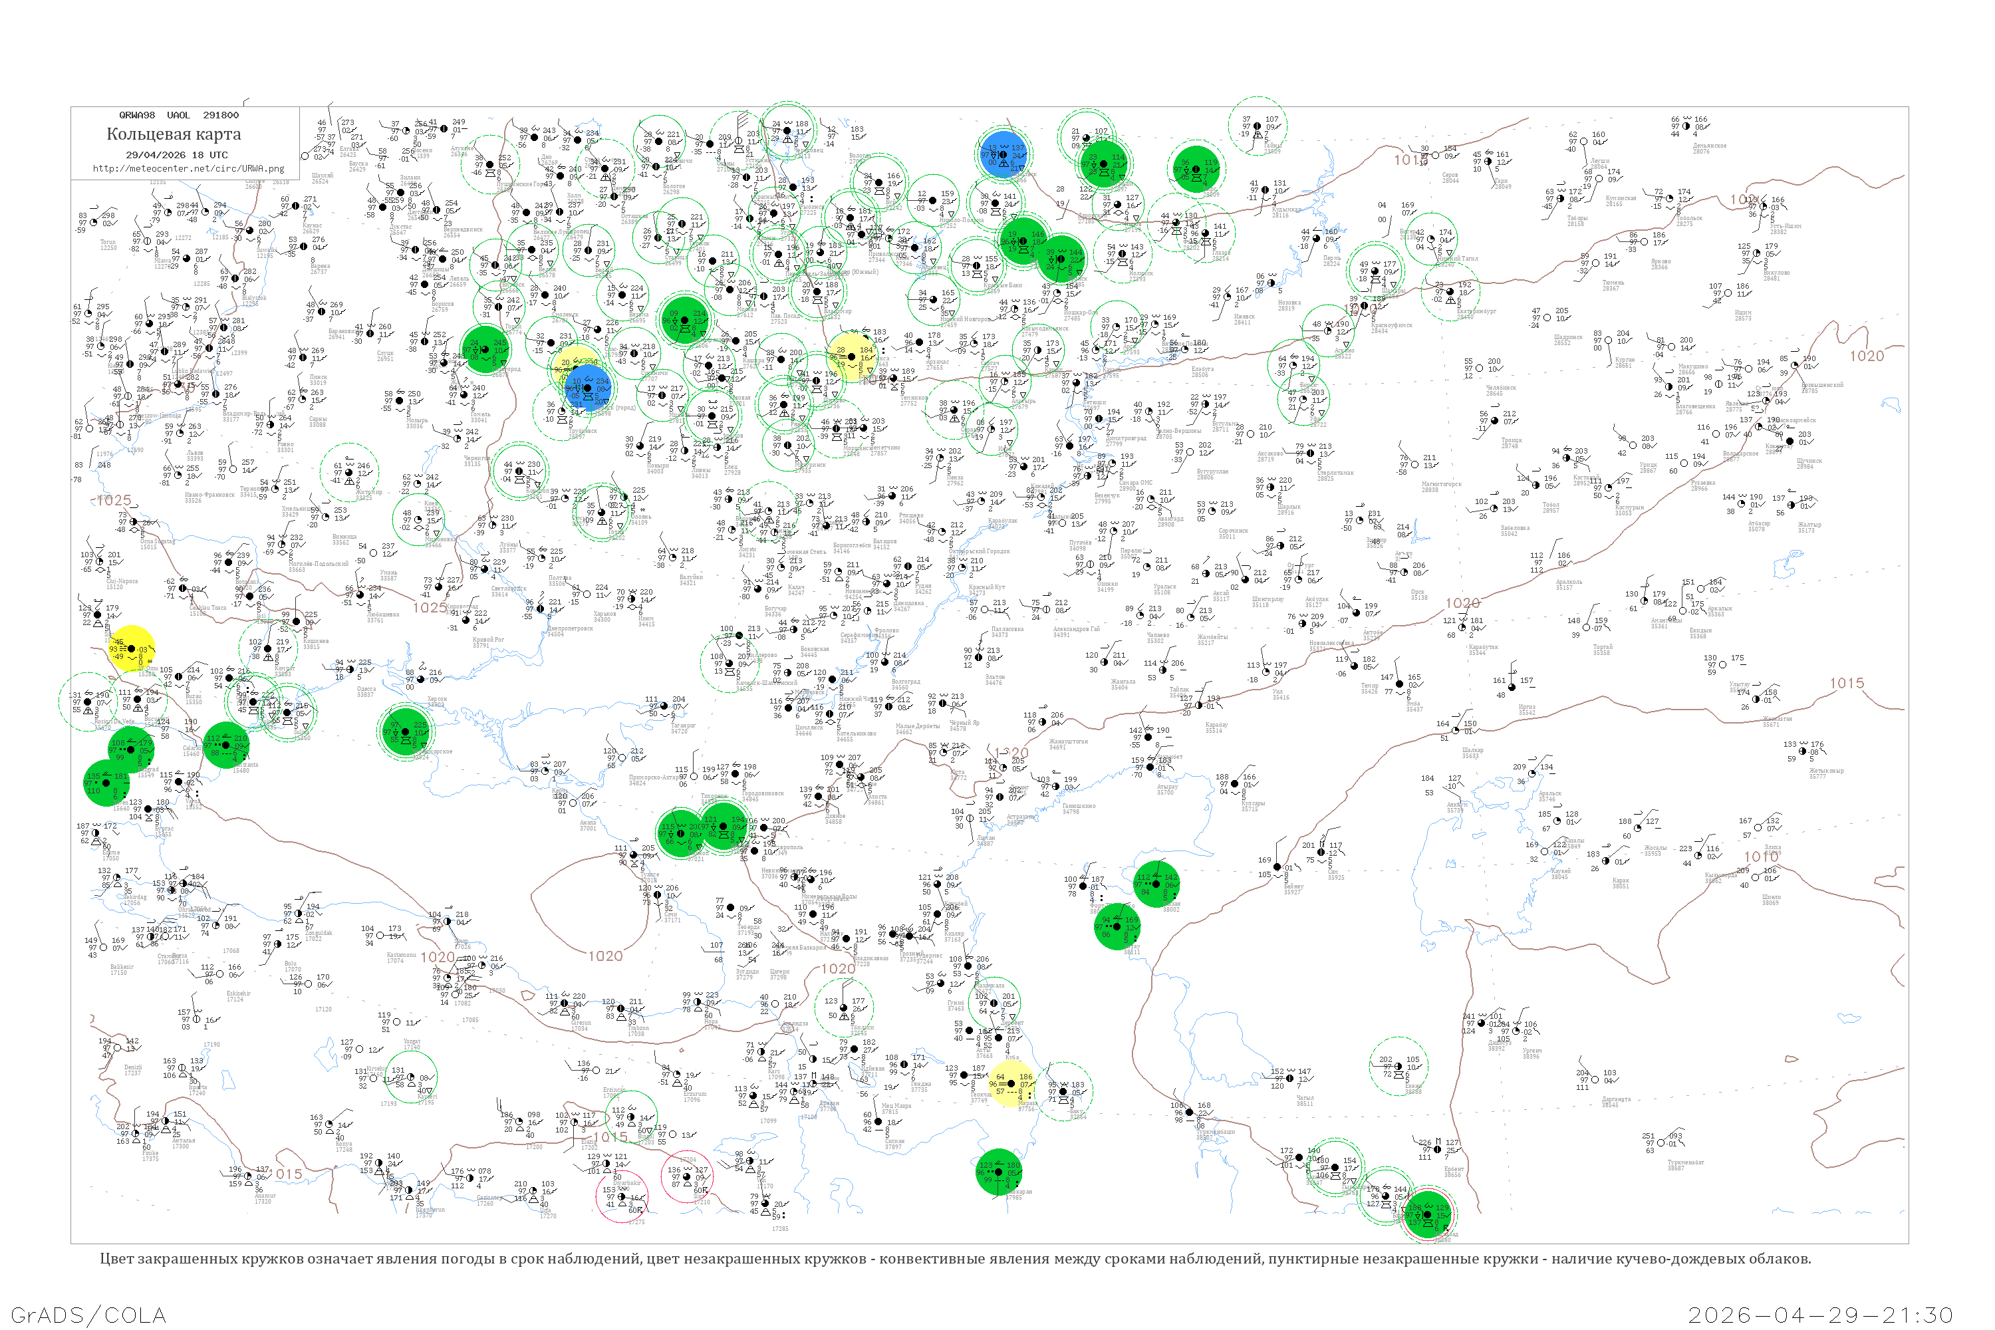Click the dashed green circle at Екеже
Viewport: 1995px width, 1330px height.
[1398, 1066]
